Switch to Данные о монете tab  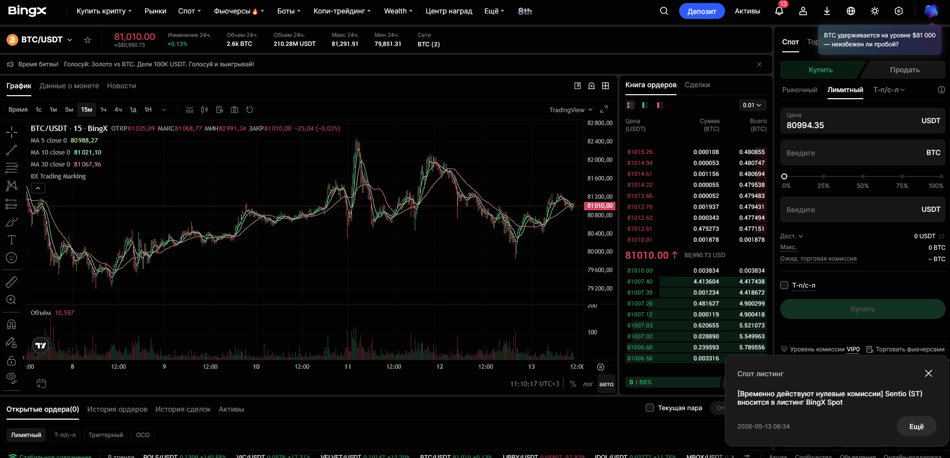click(x=69, y=86)
